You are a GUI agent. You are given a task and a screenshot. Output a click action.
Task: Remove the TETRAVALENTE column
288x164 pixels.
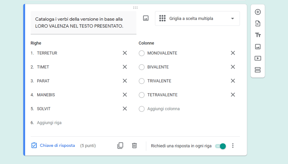tap(233, 95)
